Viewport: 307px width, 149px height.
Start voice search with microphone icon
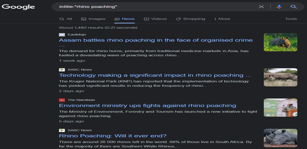[x=279, y=7]
